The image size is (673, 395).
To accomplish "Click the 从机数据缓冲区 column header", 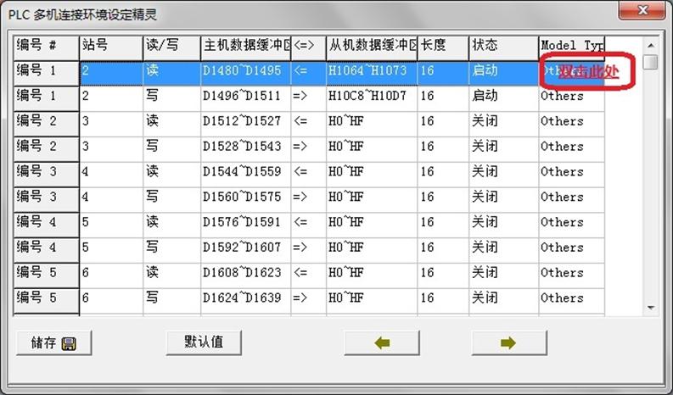I will tap(371, 48).
